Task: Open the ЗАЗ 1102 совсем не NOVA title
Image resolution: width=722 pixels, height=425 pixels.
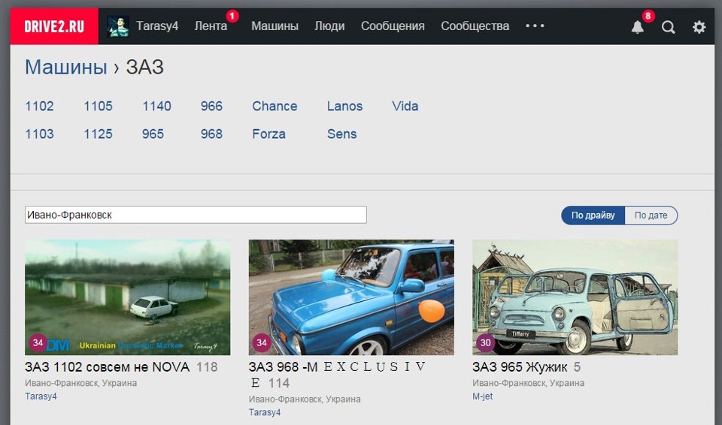Action: tap(108, 367)
